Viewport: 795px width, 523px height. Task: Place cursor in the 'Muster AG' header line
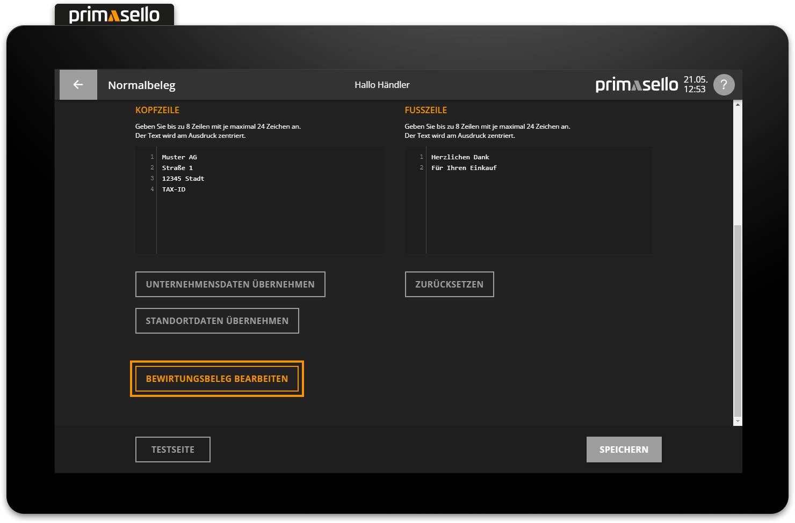pyautogui.click(x=180, y=157)
